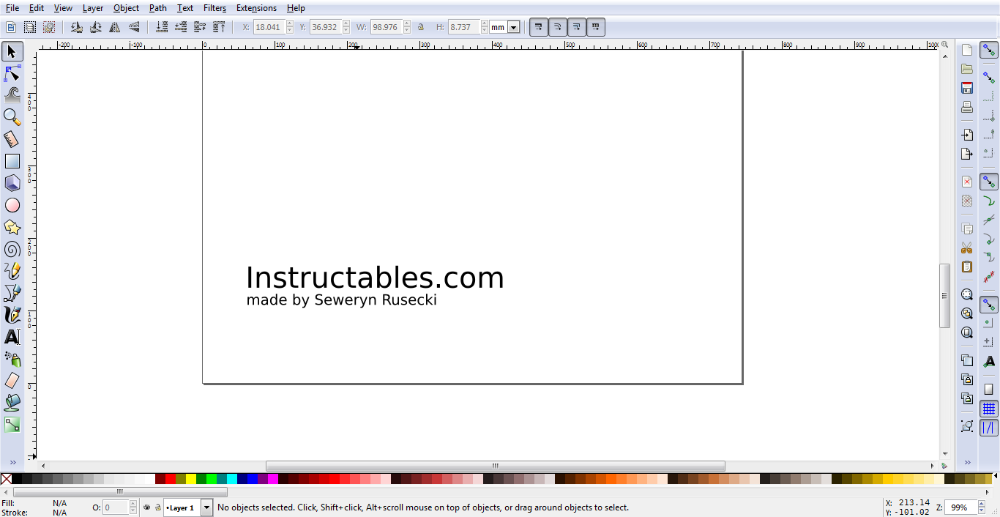Open the File menu

tap(12, 8)
